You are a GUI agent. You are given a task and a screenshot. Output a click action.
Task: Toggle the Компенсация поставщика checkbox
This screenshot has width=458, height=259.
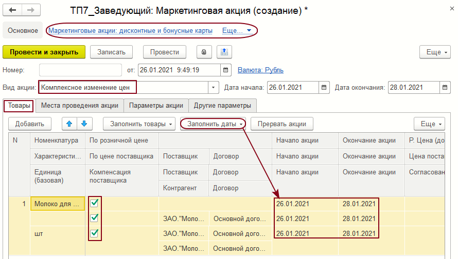point(94,233)
